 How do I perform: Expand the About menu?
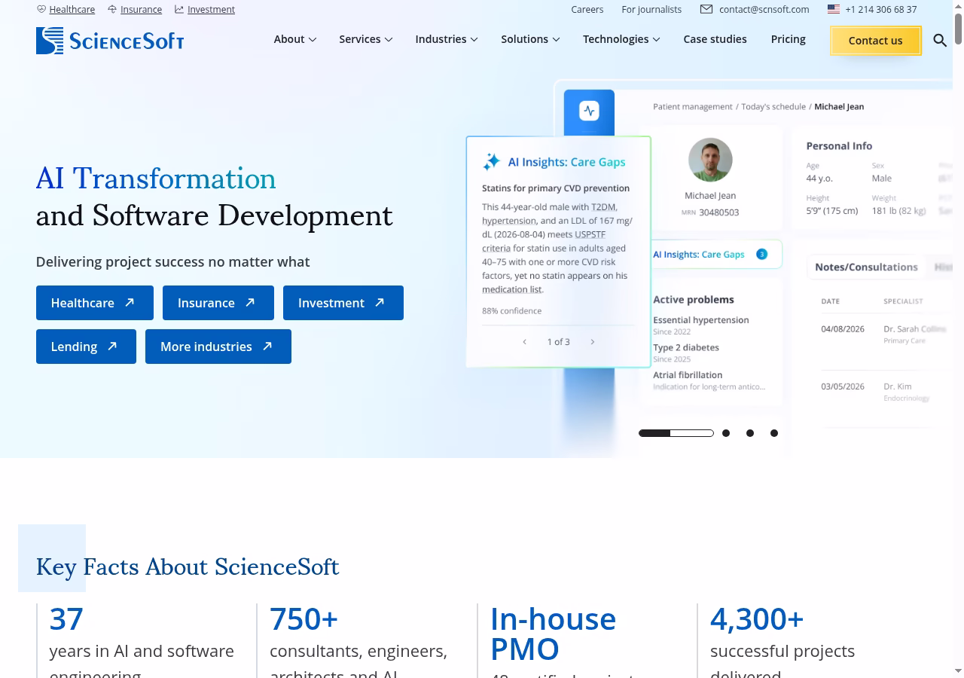point(294,39)
